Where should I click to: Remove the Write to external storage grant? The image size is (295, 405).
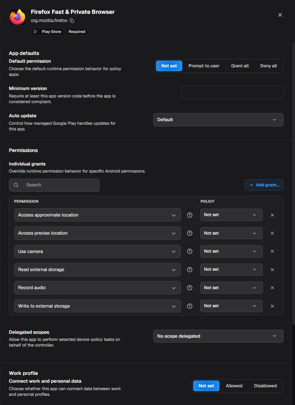[272, 306]
